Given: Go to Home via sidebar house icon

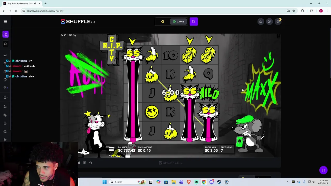Looking at the screenshot, I should [x=5, y=55].
